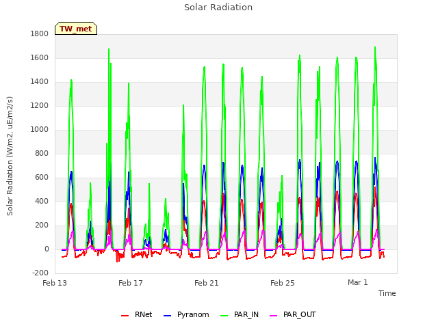Click the Feb 17 x-axis tick label
The image size is (438, 328).
click(131, 283)
